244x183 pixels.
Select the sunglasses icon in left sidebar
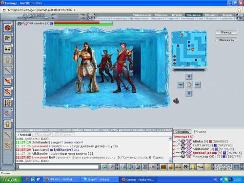click(x=7, y=49)
